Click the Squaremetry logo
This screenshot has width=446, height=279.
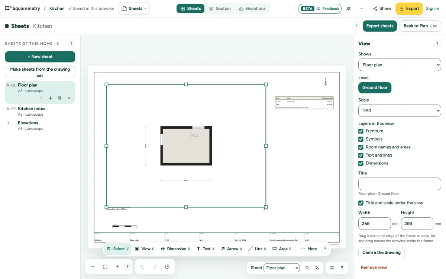(x=22, y=8)
